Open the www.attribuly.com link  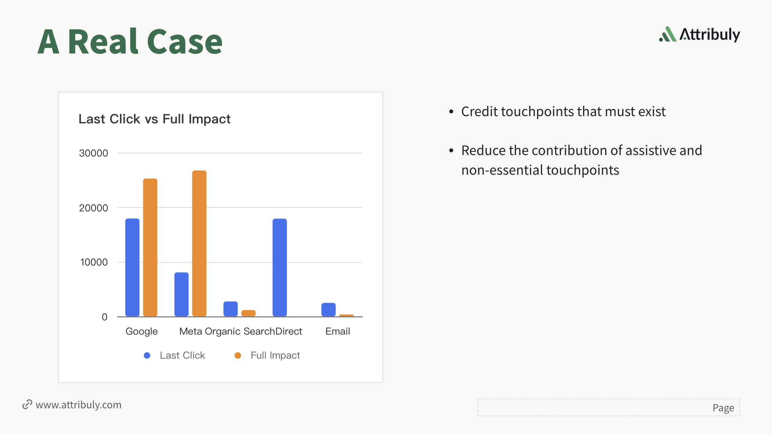[x=78, y=405]
